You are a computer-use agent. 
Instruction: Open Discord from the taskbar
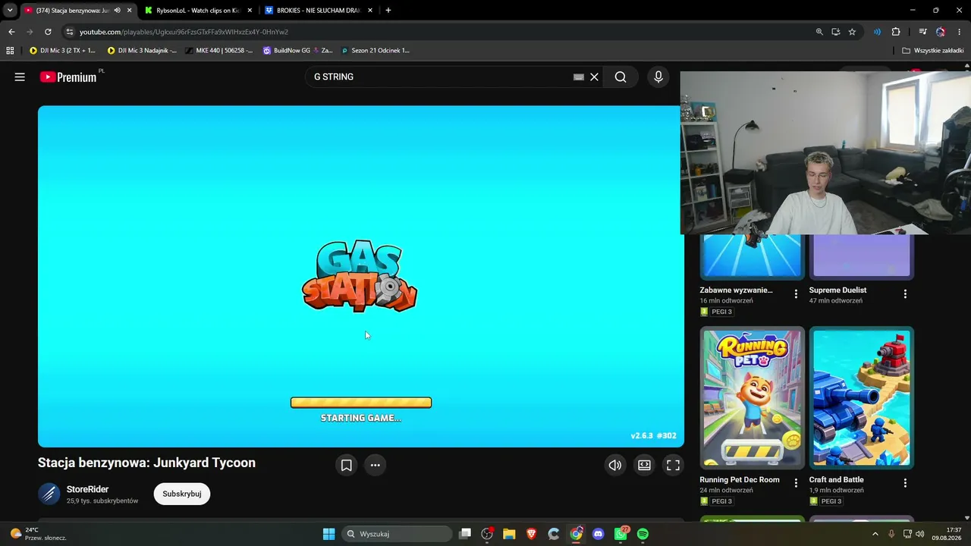(x=598, y=534)
